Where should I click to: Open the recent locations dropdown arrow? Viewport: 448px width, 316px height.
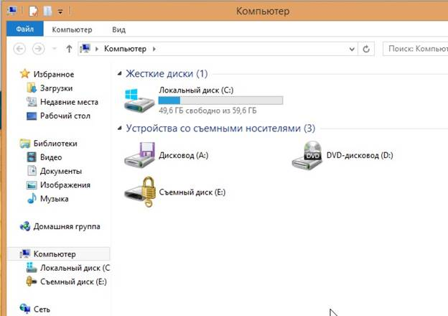pyautogui.click(x=55, y=49)
